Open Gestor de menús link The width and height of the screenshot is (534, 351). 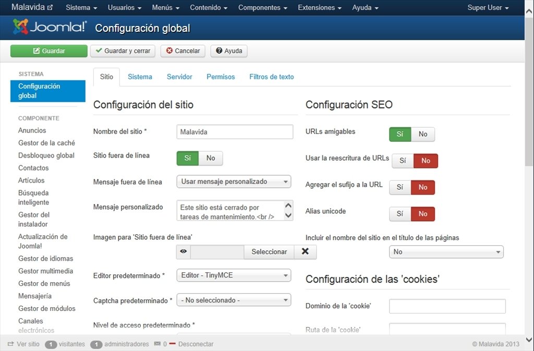(44, 284)
